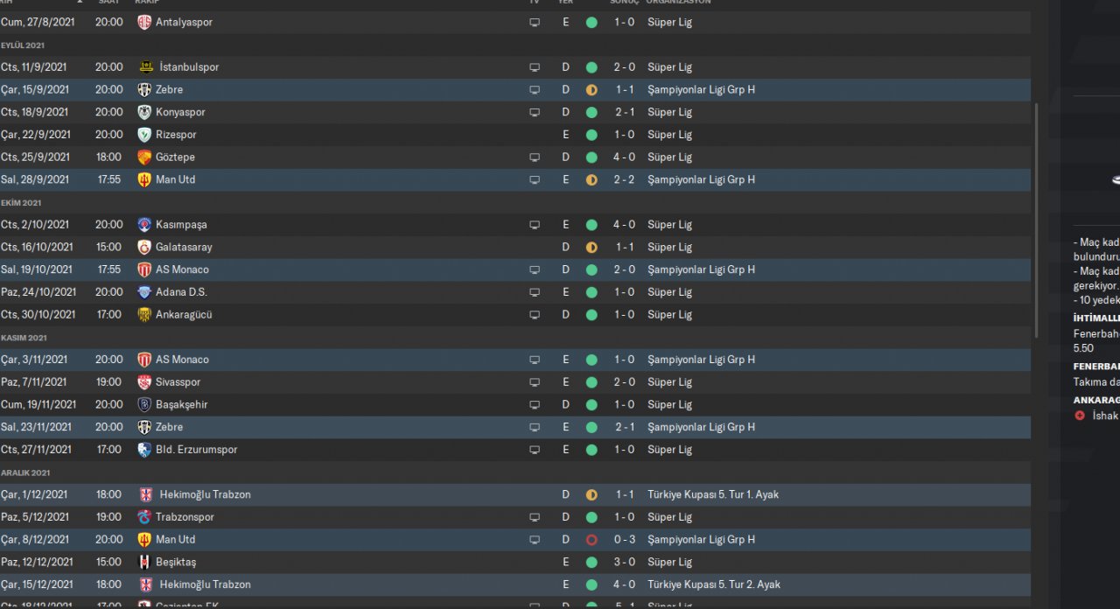Click the Beşiktaş club crest
This screenshot has height=609, width=1120.
(144, 562)
